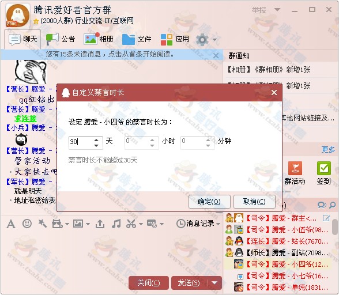
Task: Open the send options dropdown arrow
Action: [x=214, y=283]
